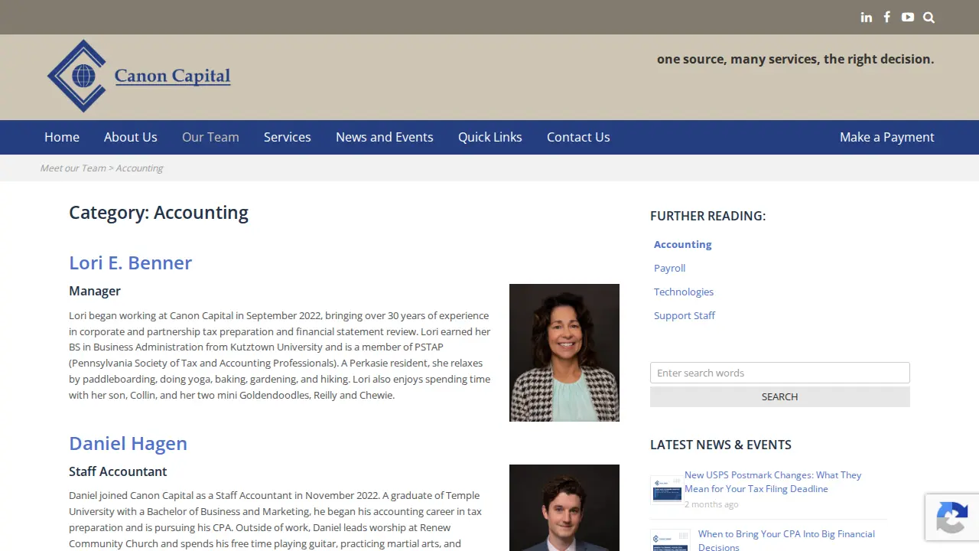Select Accounting under Further Reading
Viewport: 979px width, 551px height.
[x=683, y=244]
